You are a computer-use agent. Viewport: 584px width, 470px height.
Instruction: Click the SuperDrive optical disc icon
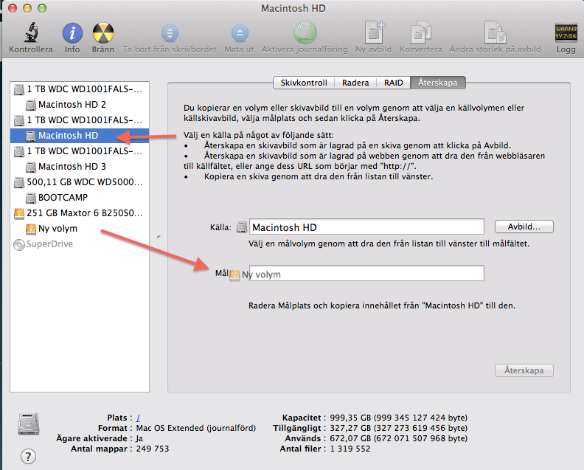point(19,244)
